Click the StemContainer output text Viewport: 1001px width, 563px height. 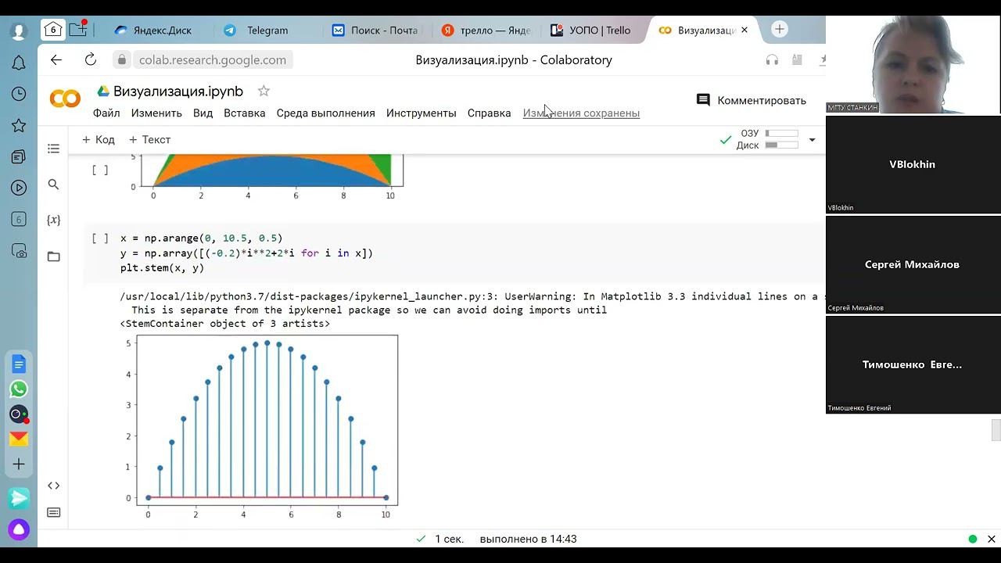(225, 323)
